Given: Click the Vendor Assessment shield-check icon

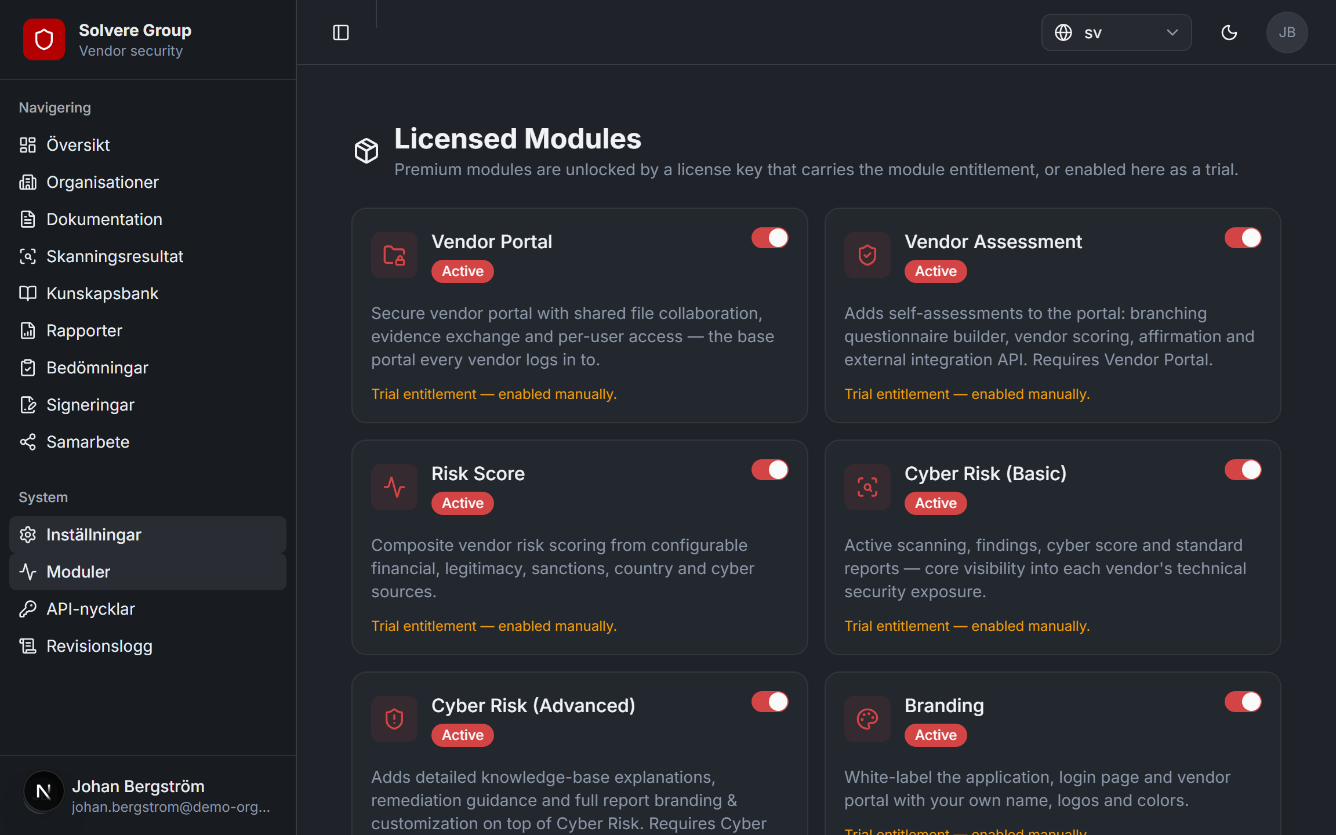Looking at the screenshot, I should pos(867,255).
